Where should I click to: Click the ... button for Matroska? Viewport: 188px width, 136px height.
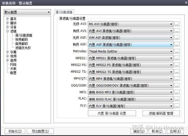[x=177, y=51]
